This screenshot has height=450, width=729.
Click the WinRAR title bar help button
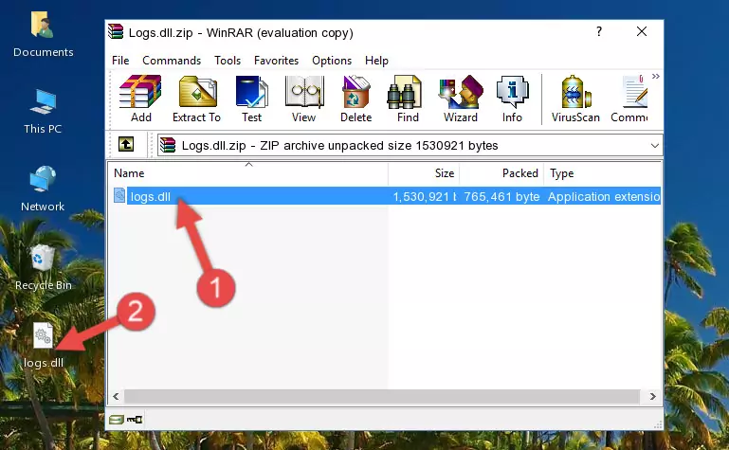click(x=599, y=31)
